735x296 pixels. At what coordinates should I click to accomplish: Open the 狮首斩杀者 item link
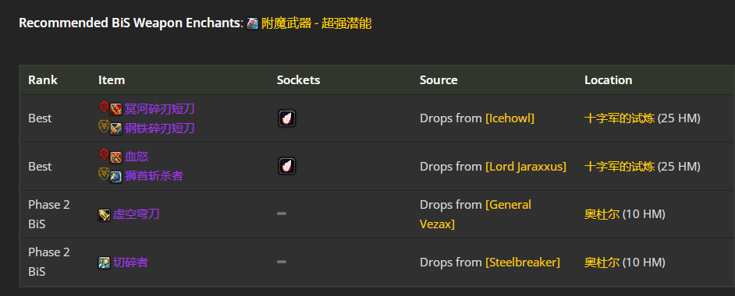tap(154, 176)
